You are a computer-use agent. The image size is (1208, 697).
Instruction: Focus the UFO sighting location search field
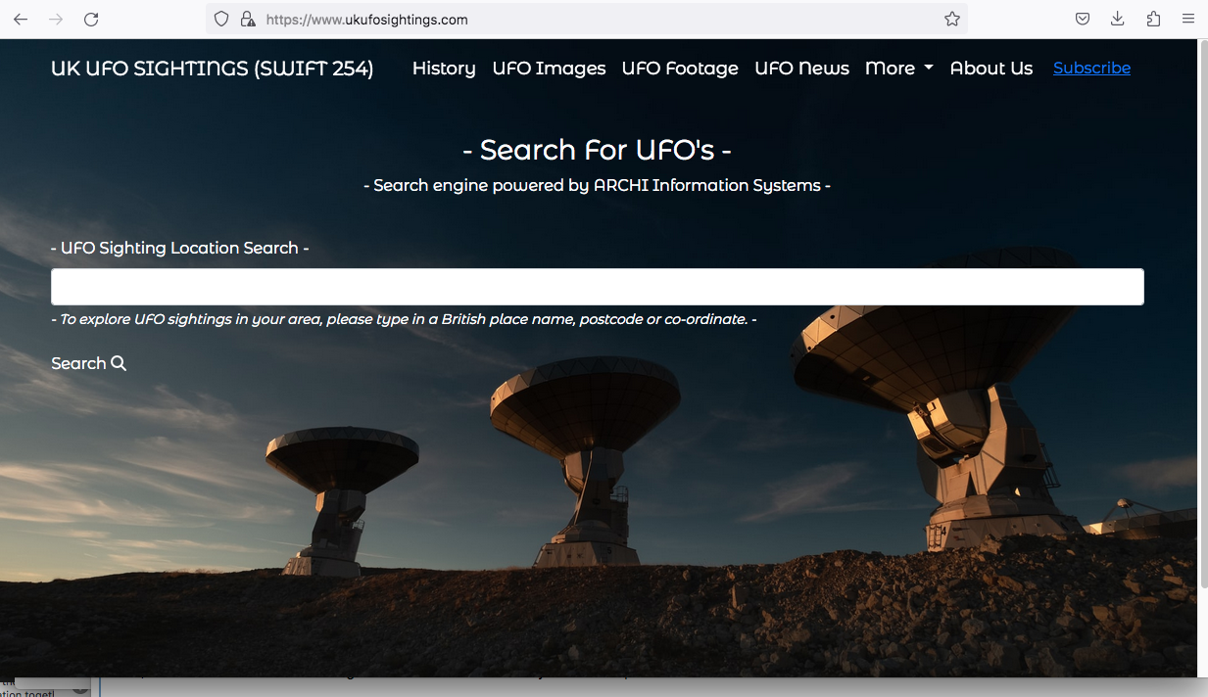597,287
